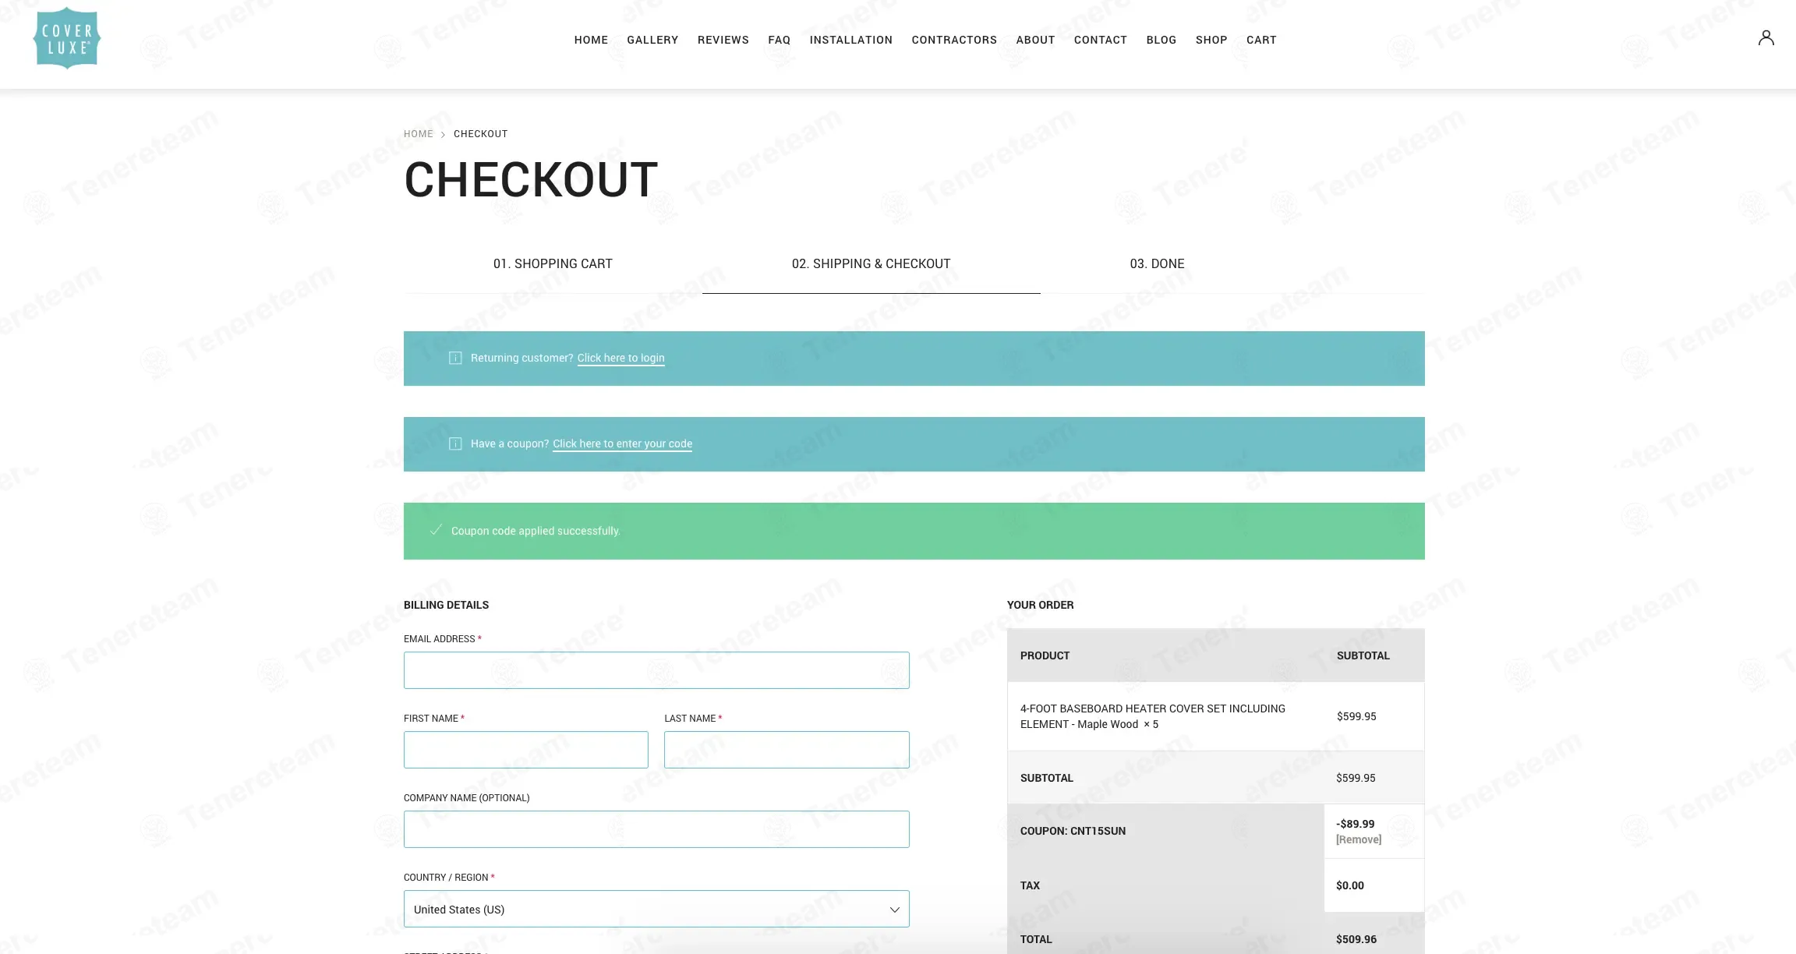Viewport: 1796px width, 954px height.
Task: Open Contractors page from navigation
Action: tap(953, 40)
